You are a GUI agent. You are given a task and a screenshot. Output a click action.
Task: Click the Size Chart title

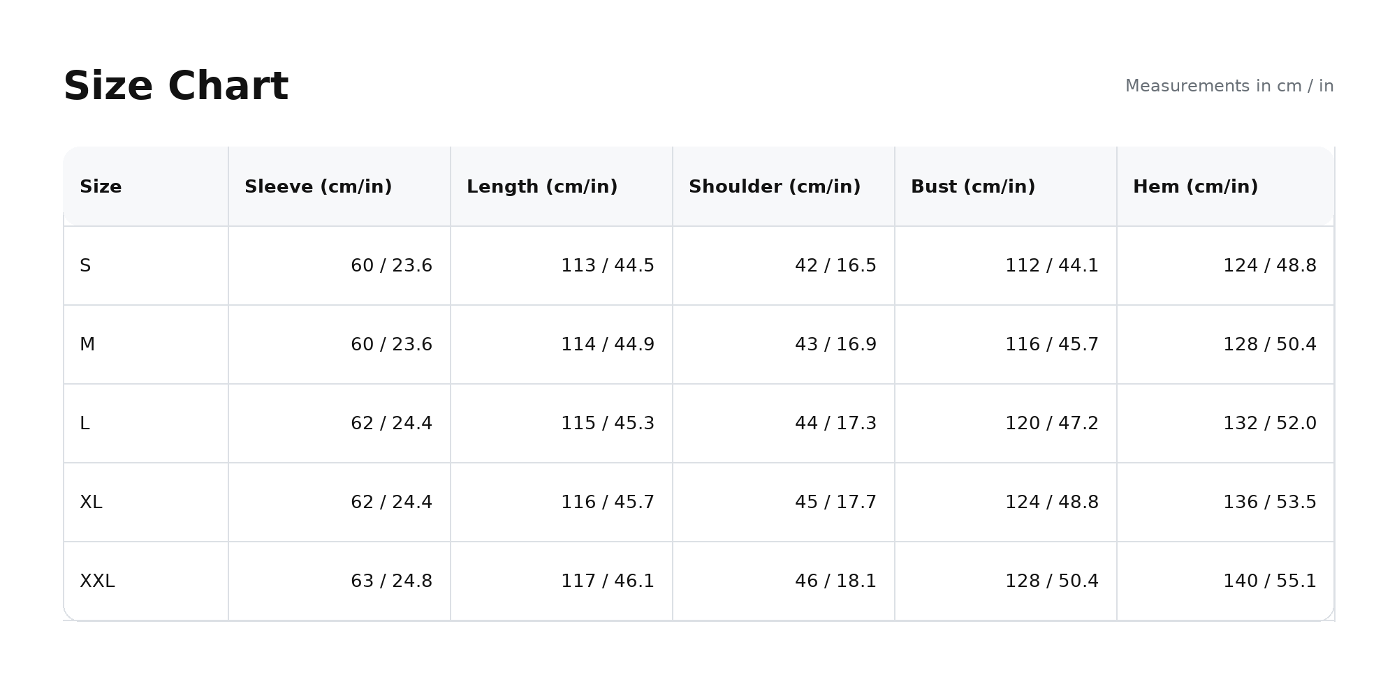pos(176,87)
